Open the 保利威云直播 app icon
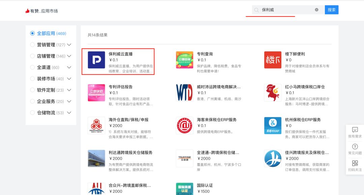Viewport: 364px width, 195px height. click(x=96, y=60)
